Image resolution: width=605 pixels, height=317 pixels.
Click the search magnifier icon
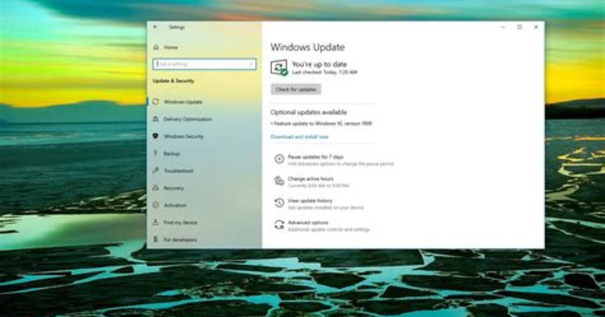click(251, 64)
